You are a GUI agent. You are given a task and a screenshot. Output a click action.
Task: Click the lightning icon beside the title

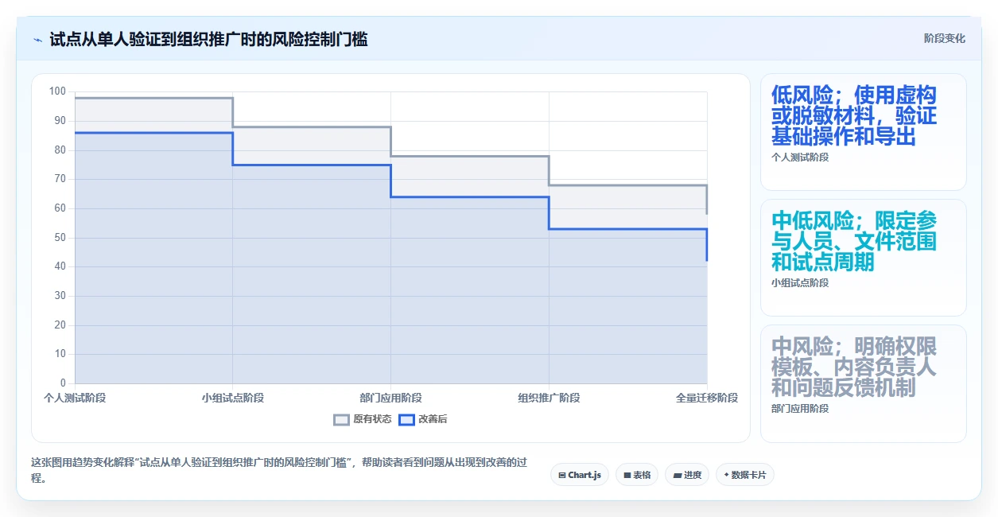37,40
